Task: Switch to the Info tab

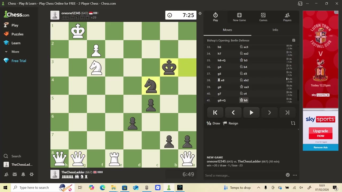Action: (275, 30)
